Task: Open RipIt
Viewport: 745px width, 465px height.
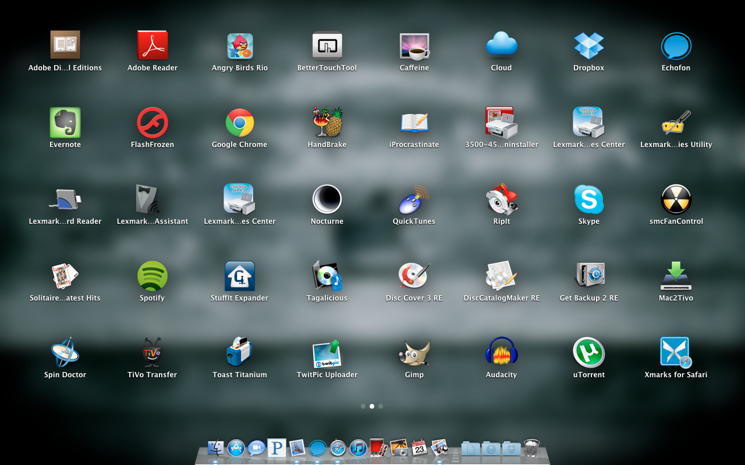Action: pyautogui.click(x=502, y=199)
